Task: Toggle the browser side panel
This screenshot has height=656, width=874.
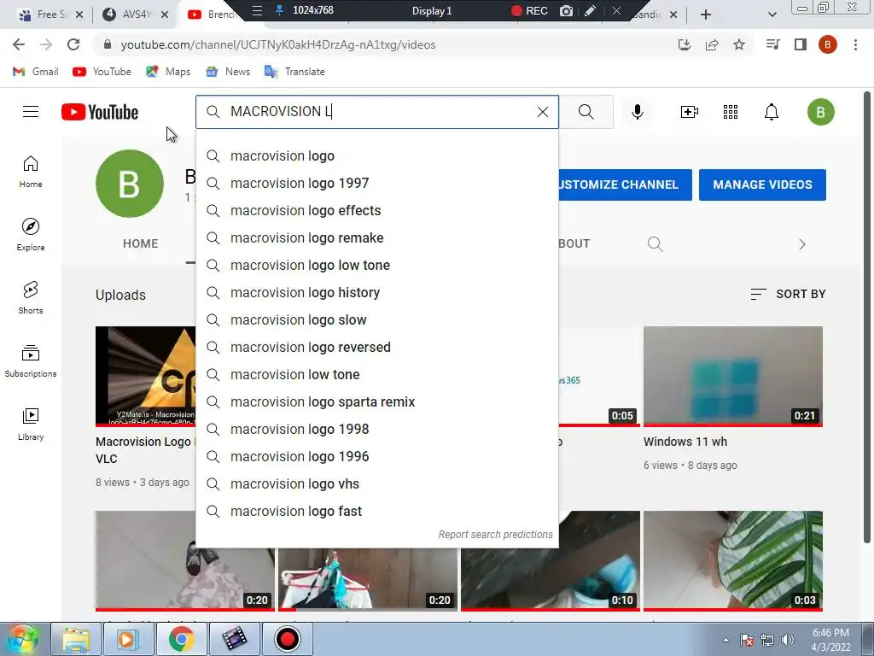Action: (x=801, y=44)
